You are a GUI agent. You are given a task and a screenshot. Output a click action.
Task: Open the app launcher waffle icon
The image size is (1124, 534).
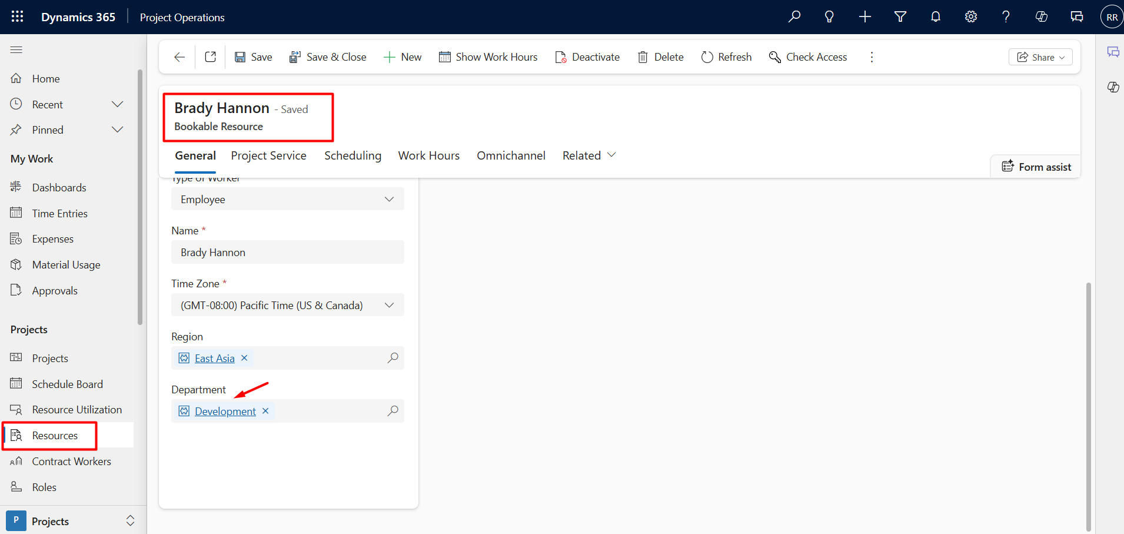point(17,16)
